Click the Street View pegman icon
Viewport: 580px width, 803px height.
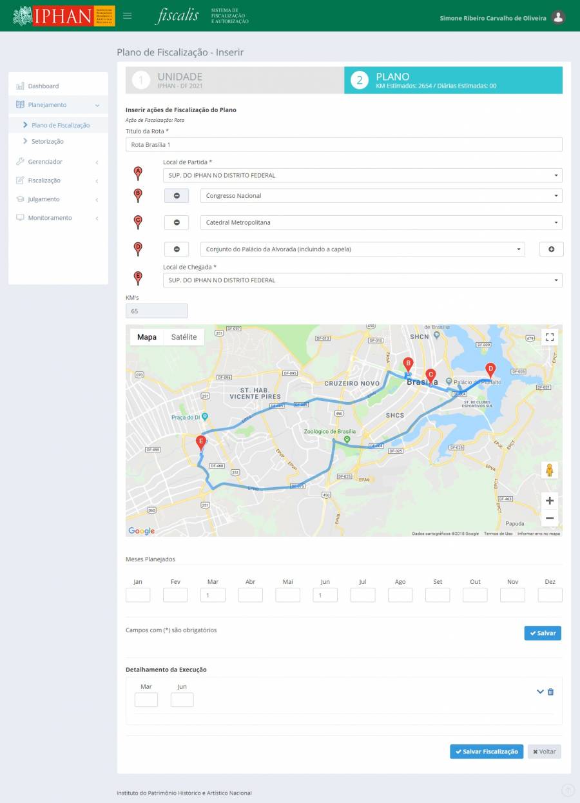[x=549, y=470]
